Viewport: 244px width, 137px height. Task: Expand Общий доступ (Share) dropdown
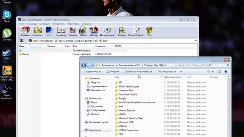point(167,72)
